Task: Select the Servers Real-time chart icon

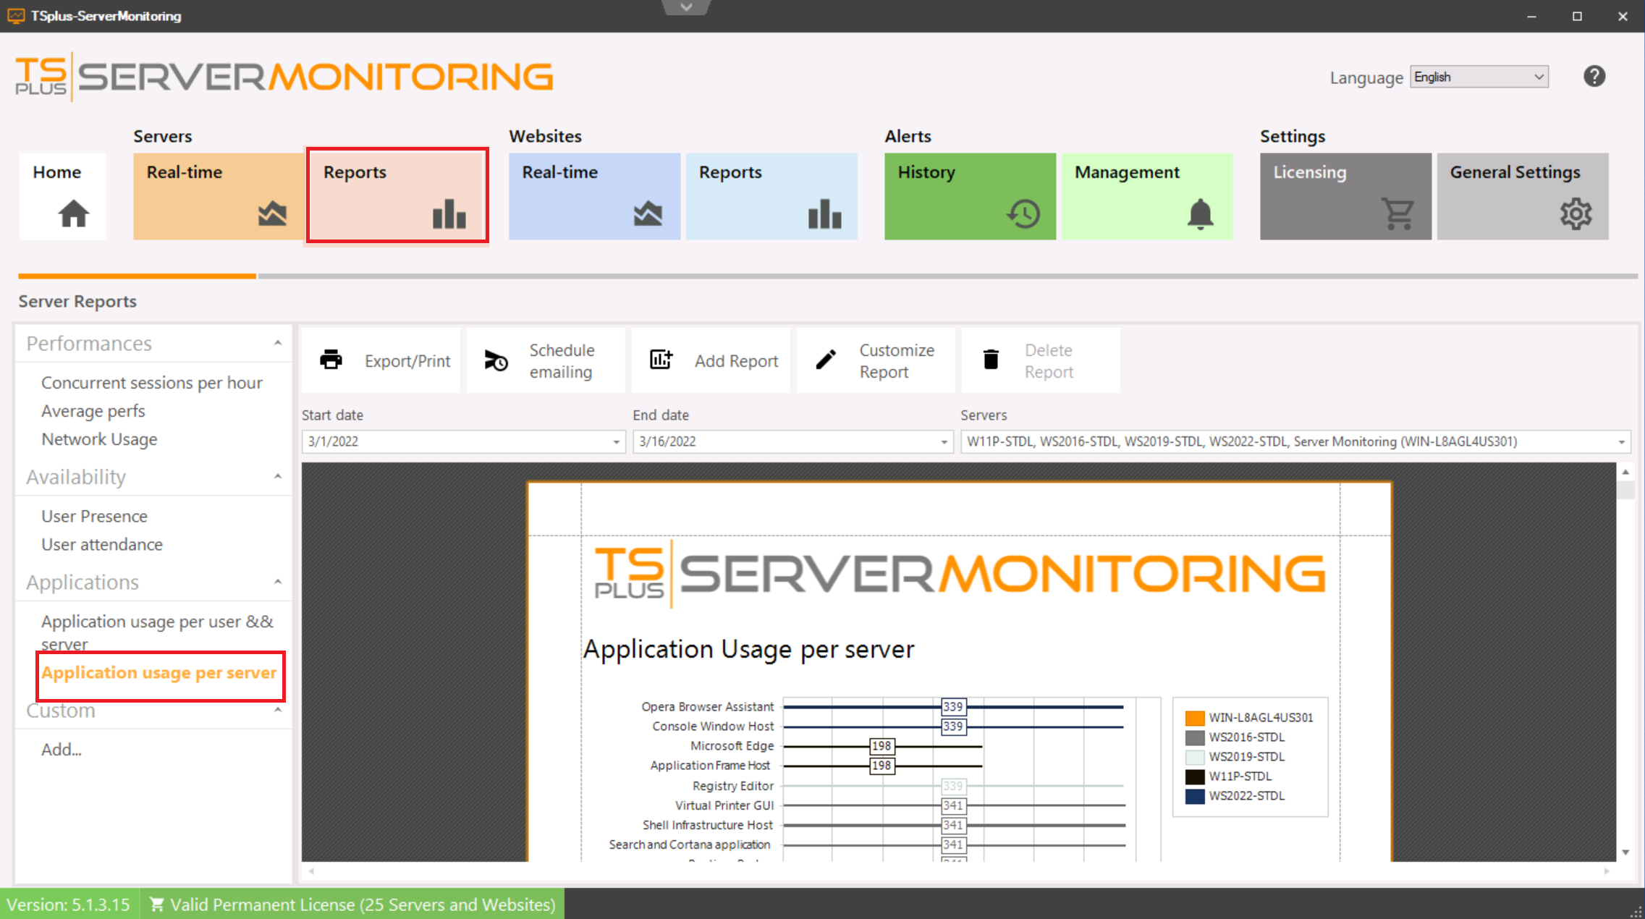Action: point(271,213)
